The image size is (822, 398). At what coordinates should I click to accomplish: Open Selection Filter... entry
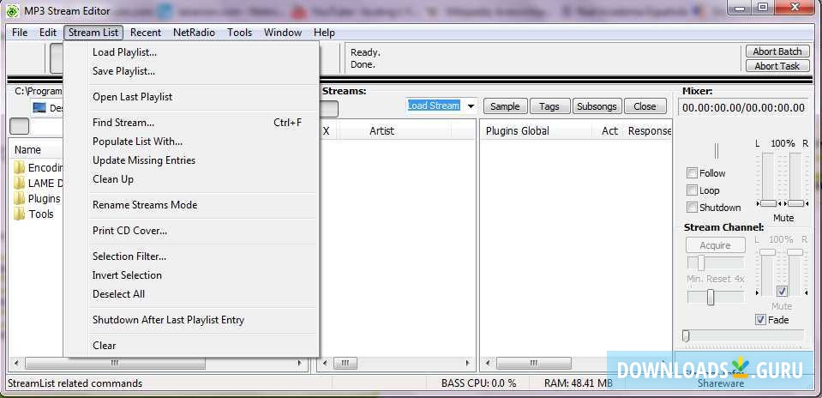tap(191, 256)
